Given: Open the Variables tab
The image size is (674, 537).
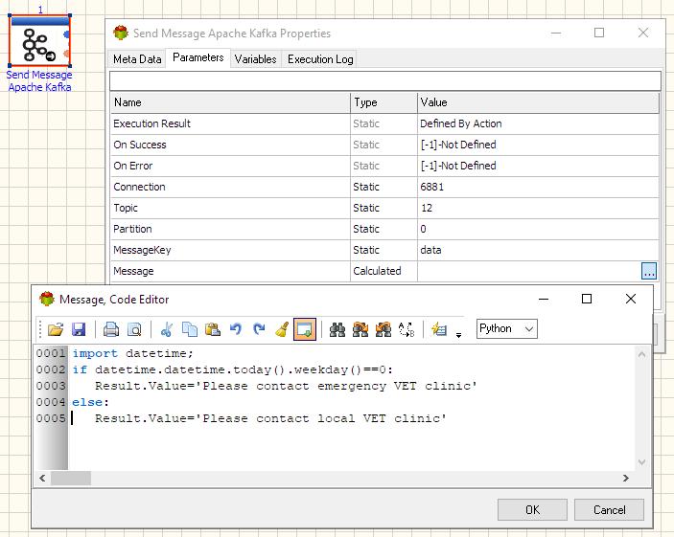Looking at the screenshot, I should [x=255, y=59].
